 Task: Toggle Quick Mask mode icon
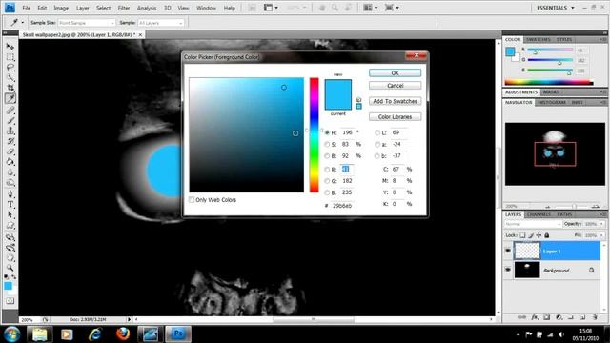point(10,301)
